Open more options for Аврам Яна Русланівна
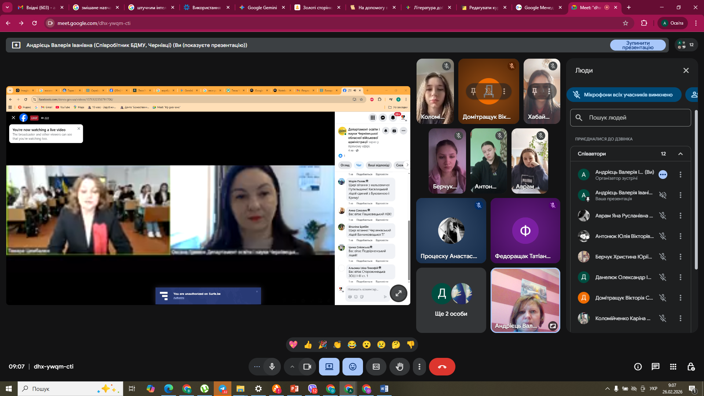The width and height of the screenshot is (704, 396). [x=680, y=216]
